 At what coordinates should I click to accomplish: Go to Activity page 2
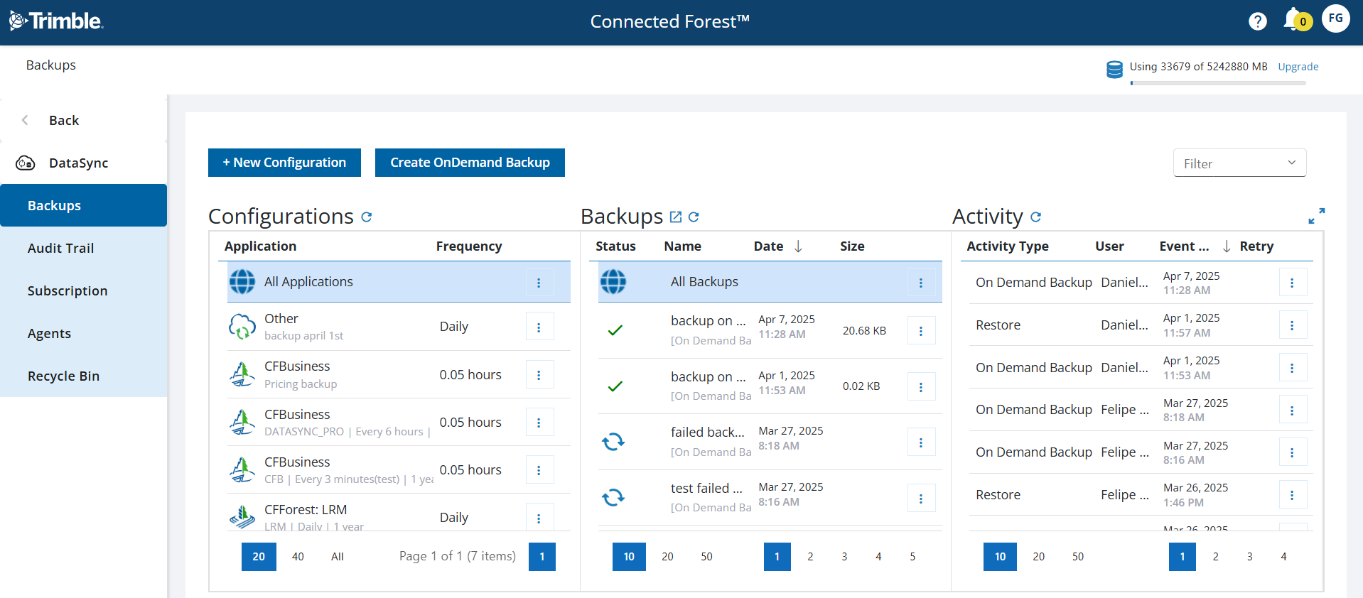1215,557
